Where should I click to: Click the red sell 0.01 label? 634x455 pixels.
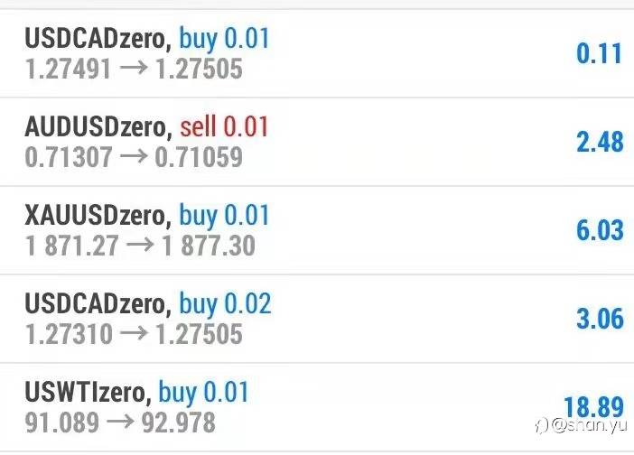tap(224, 126)
